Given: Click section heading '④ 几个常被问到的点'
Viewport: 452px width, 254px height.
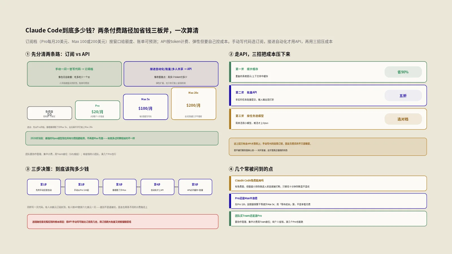Looking at the screenshot, I should tap(251, 169).
